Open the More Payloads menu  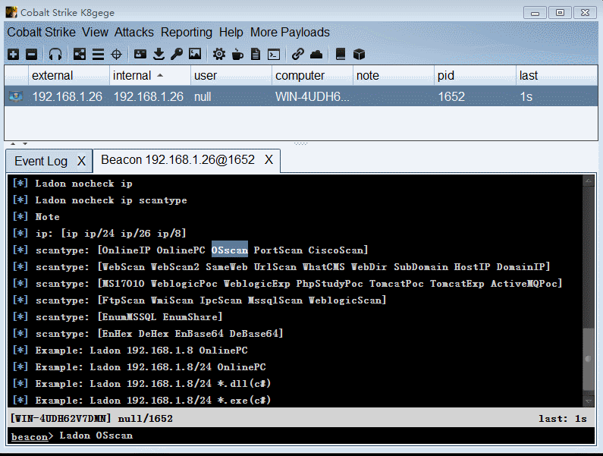pyautogui.click(x=290, y=33)
